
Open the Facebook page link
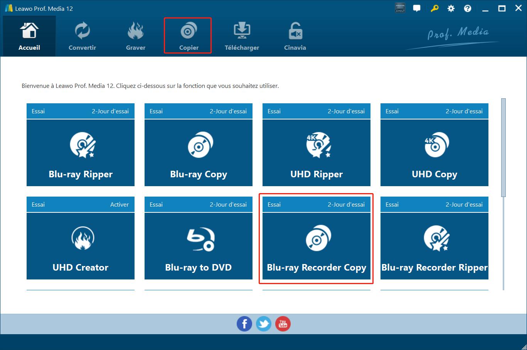[x=244, y=324]
